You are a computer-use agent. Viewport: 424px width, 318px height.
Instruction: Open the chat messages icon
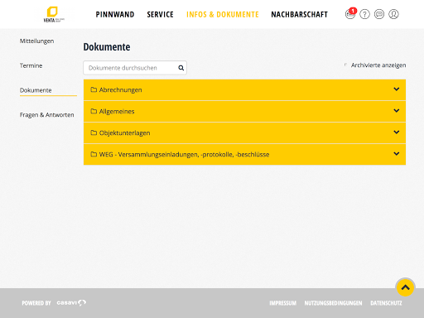pyautogui.click(x=379, y=14)
